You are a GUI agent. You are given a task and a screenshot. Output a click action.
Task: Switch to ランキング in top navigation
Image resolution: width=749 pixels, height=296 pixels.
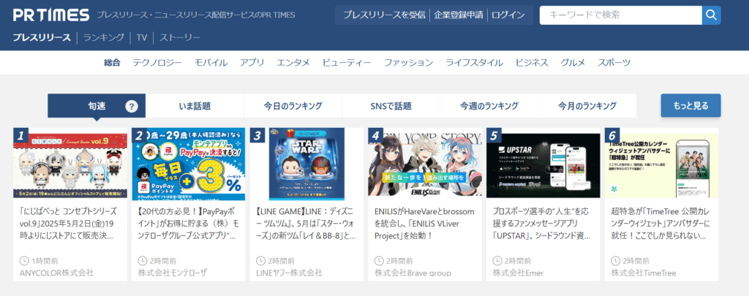click(104, 38)
